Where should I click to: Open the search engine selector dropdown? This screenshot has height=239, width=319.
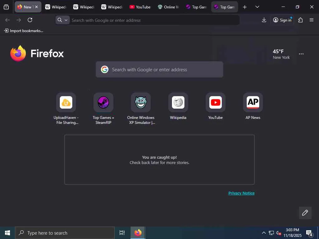click(x=62, y=20)
